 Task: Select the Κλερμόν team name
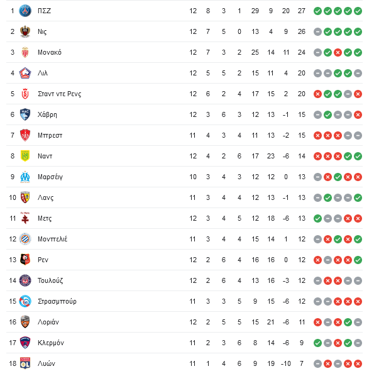coord(51,343)
